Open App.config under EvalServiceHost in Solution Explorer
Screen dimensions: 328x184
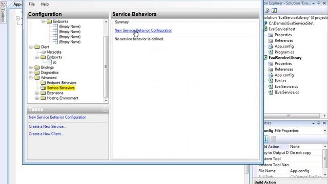click(284, 47)
